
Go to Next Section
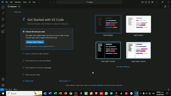(x=65, y=81)
